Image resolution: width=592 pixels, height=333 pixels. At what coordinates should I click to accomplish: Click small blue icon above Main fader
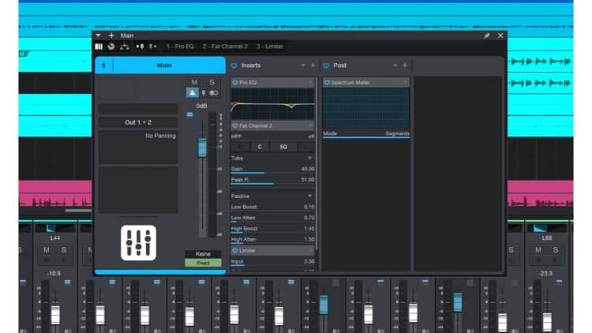tap(189, 114)
